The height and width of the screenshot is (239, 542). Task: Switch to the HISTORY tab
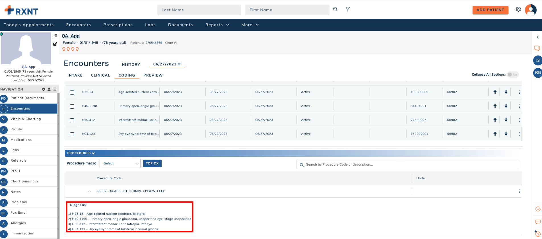click(x=131, y=64)
